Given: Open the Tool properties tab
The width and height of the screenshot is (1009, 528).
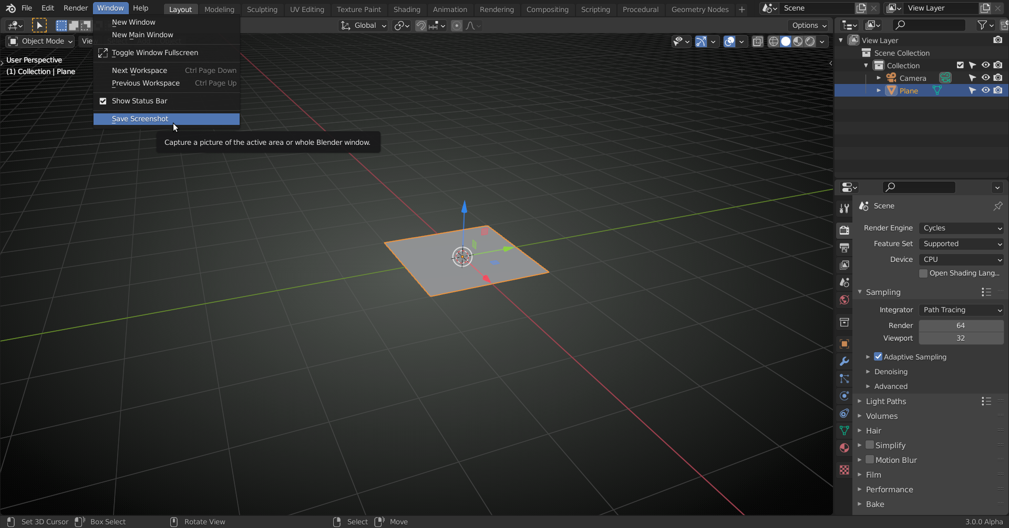Looking at the screenshot, I should (x=845, y=208).
